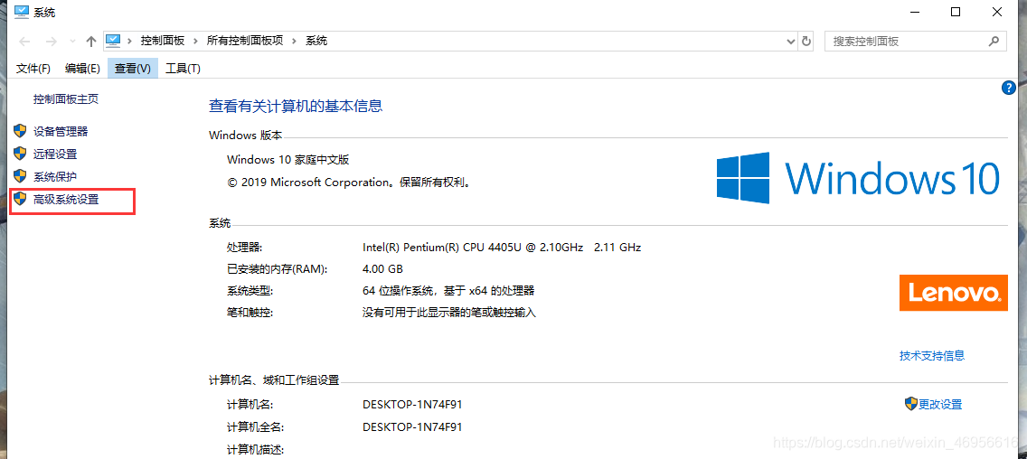
Task: Refresh the page with the refresh icon
Action: tap(806, 41)
